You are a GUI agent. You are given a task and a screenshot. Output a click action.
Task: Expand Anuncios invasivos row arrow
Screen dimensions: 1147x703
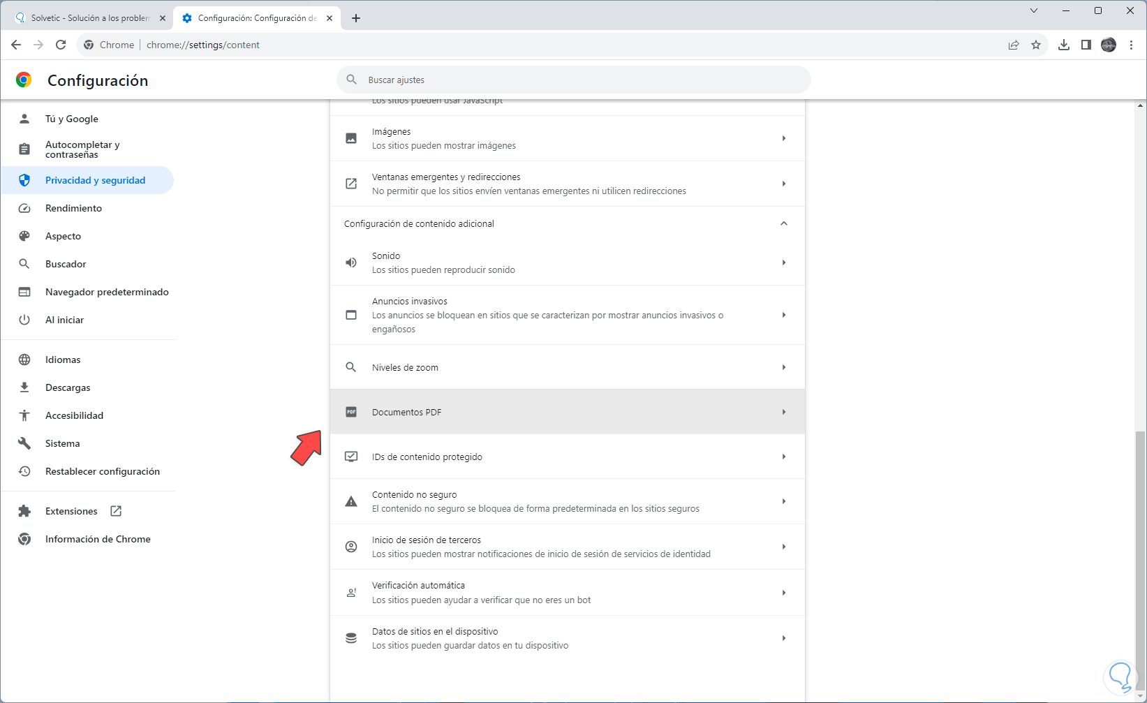784,315
